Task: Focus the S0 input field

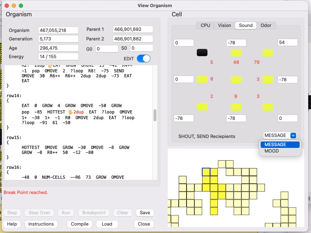Action: 141,48
